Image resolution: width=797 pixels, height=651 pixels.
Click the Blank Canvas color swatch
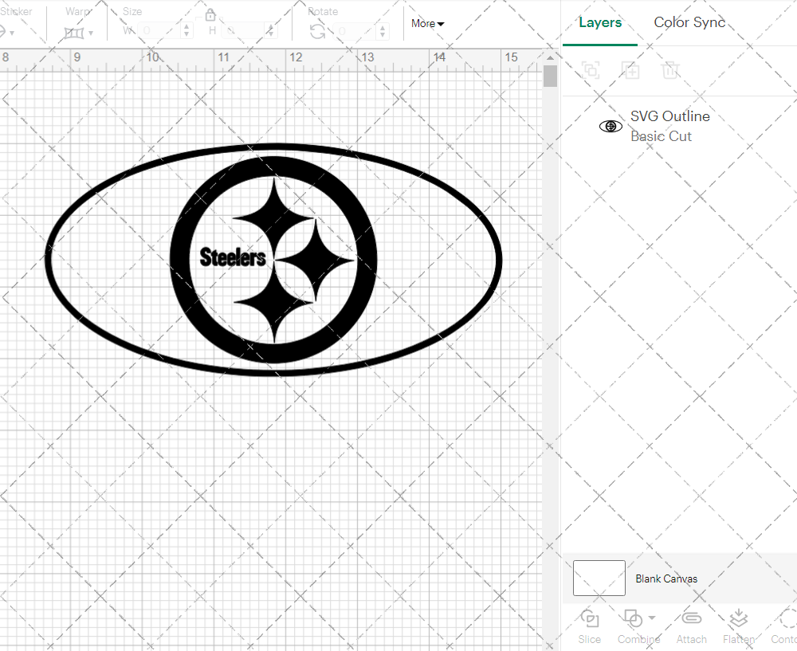(599, 578)
